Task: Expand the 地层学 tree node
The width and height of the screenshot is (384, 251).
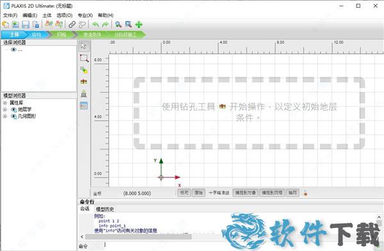Action: 5,110
